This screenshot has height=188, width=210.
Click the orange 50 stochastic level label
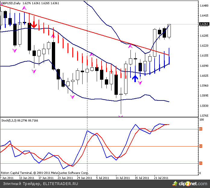201,146
